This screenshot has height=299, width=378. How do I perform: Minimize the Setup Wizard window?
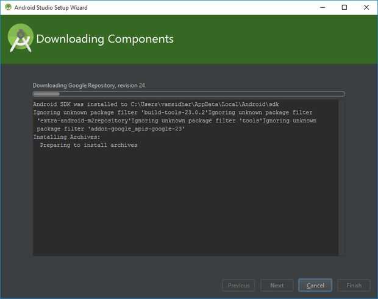click(323, 7)
